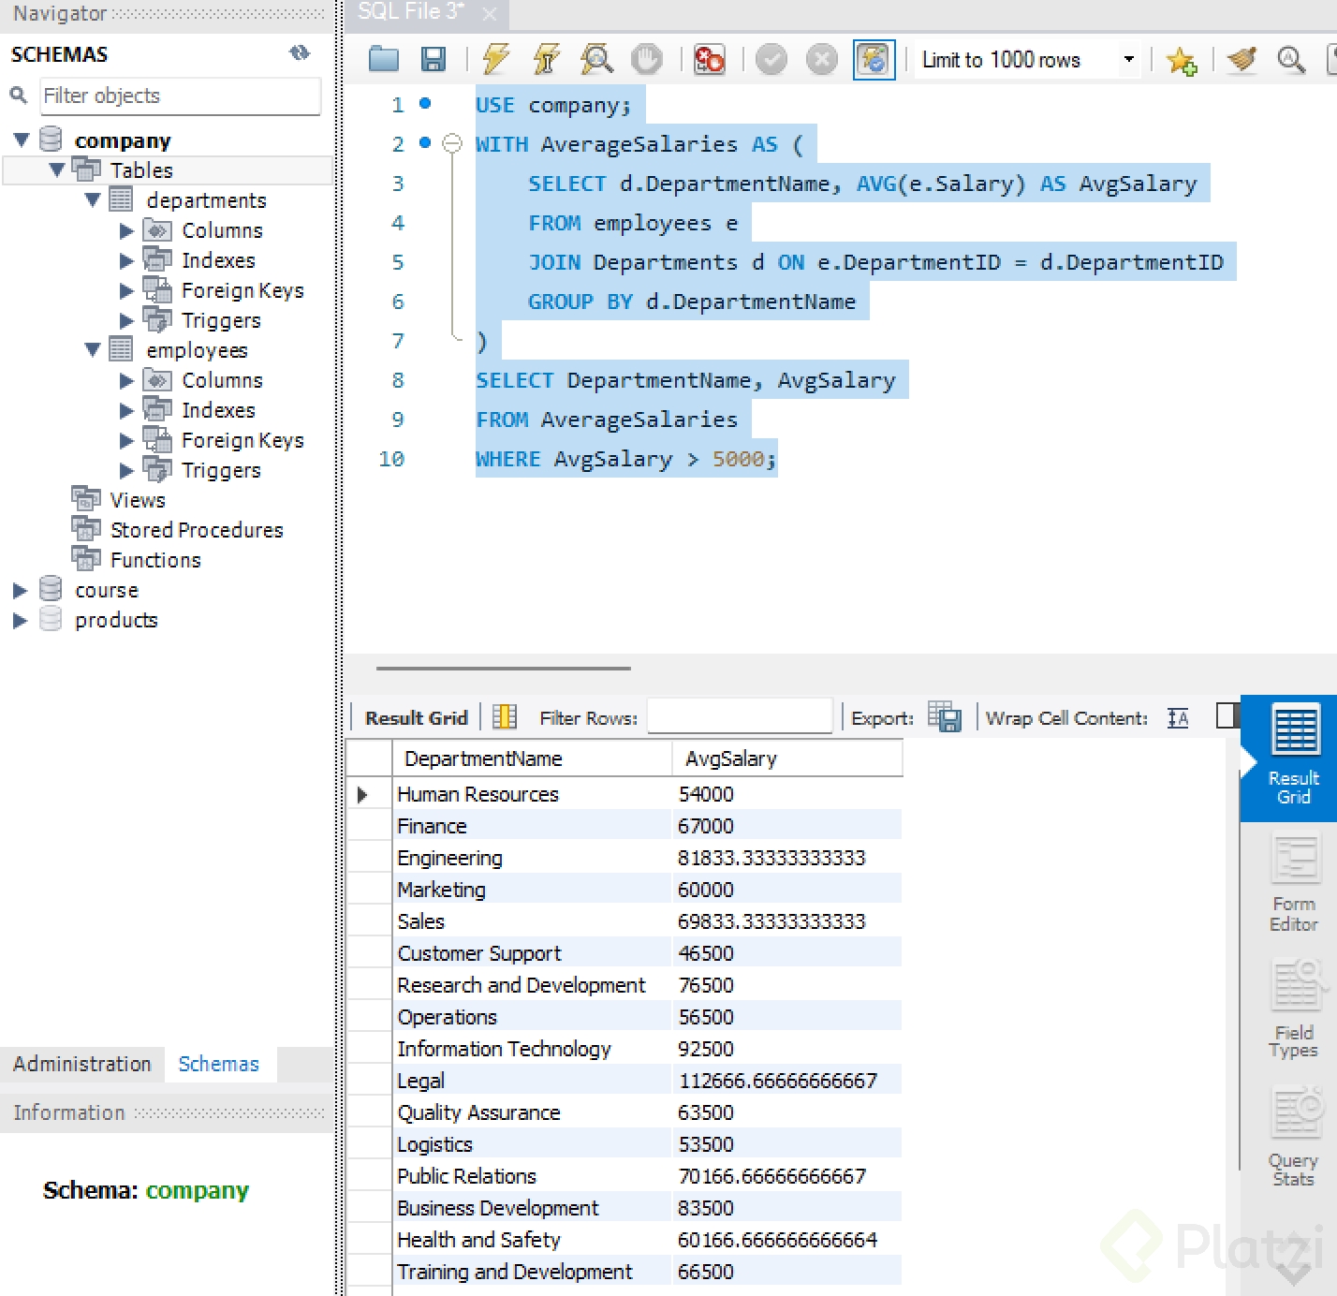Select Triggers under the employees table
Viewport: 1337px width, 1296px height.
[x=221, y=470]
